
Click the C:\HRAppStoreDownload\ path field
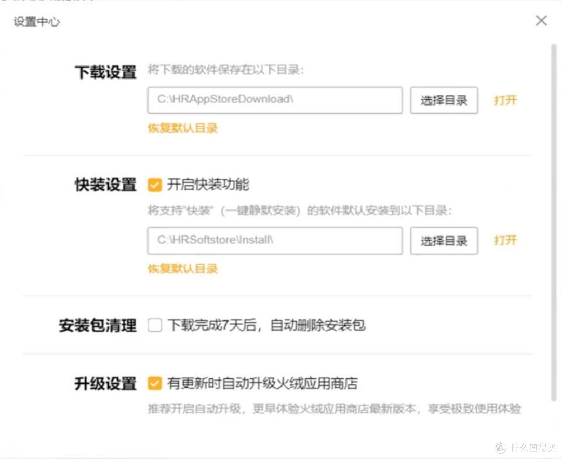pyautogui.click(x=274, y=100)
